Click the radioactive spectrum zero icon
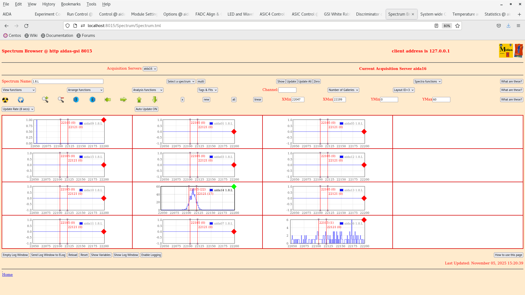Viewport: 525px width, 295px height. coord(5,100)
